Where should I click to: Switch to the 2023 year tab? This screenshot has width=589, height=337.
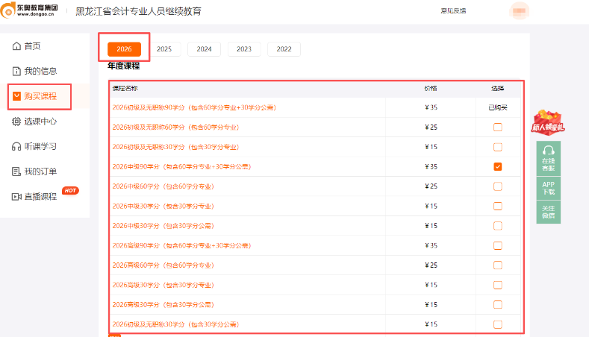tap(244, 48)
